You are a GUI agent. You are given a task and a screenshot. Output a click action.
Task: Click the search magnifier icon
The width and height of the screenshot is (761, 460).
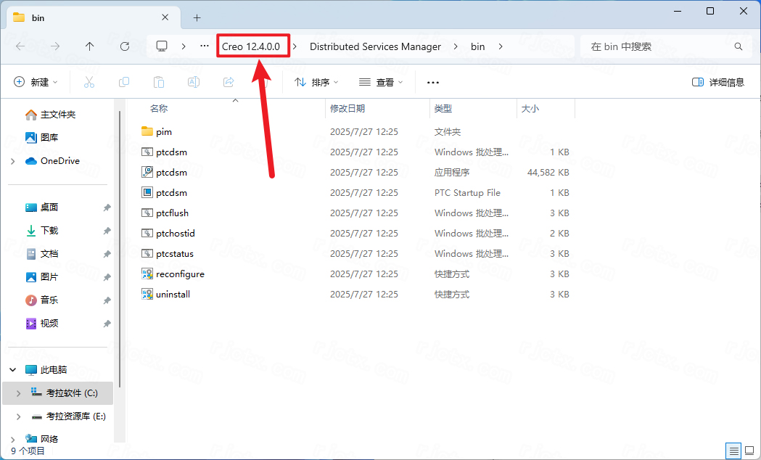click(x=739, y=46)
